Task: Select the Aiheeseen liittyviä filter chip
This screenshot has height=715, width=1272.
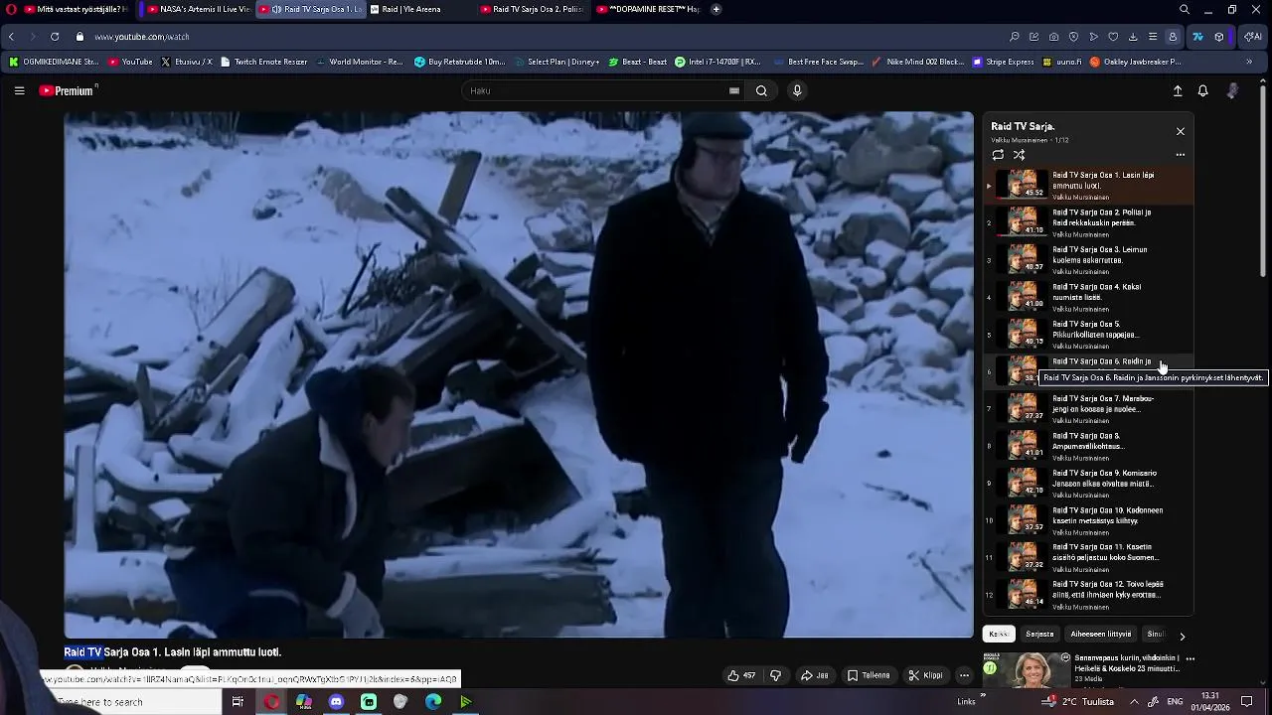Action: (x=1100, y=634)
